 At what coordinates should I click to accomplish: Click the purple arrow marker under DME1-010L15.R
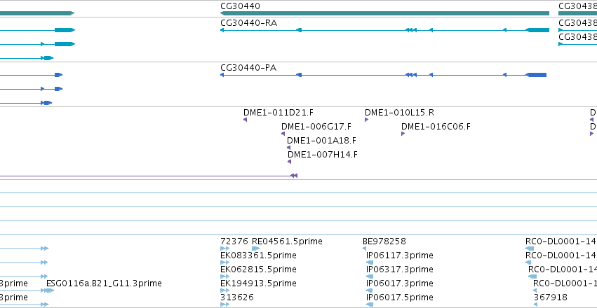point(366,120)
